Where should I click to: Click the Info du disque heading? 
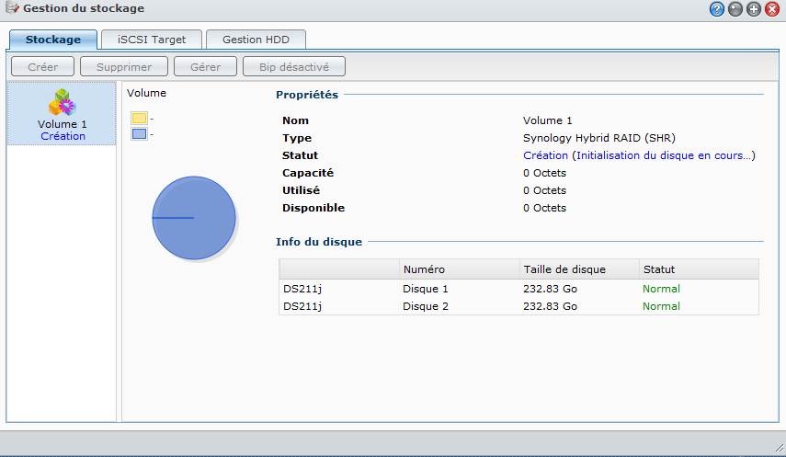(319, 242)
